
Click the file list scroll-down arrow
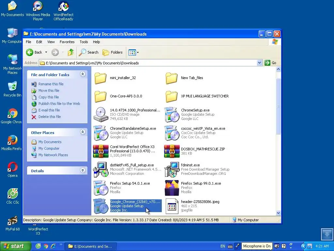pyautogui.click(x=278, y=213)
